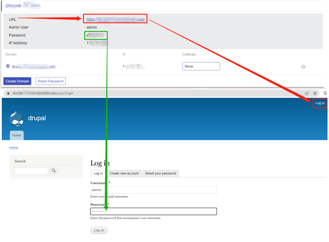329x242 pixels.
Task: Click the magnifier search button in sidebar
Action: coord(54,171)
